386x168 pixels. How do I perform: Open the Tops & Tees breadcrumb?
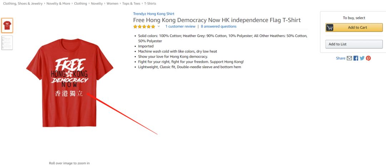click(x=131, y=4)
